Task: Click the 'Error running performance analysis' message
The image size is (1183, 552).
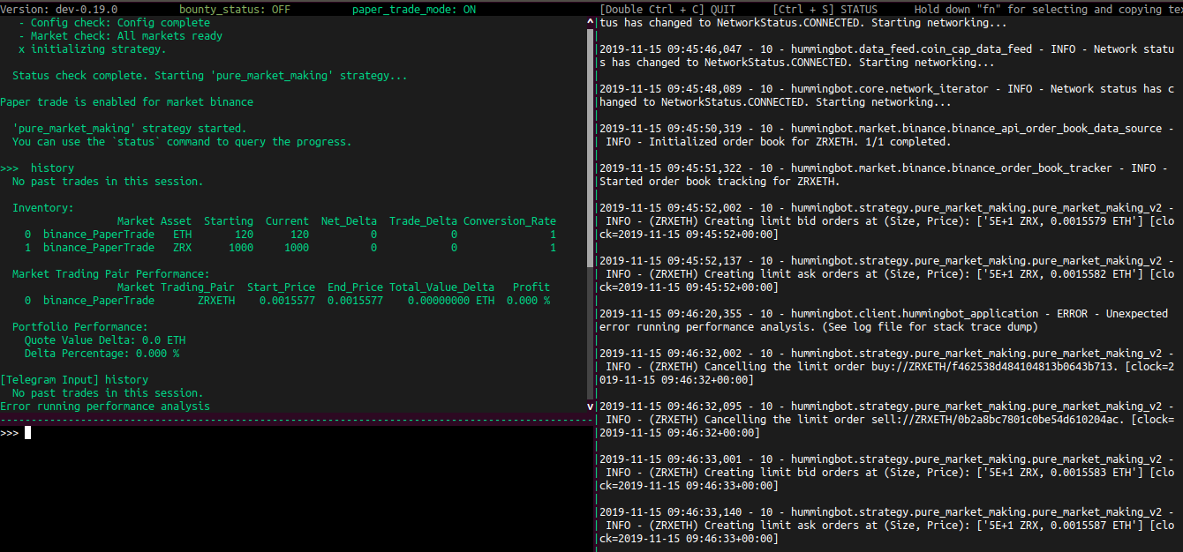Action: 105,407
